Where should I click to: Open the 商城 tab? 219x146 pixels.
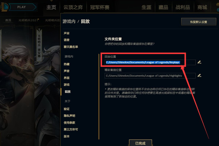[202, 7]
